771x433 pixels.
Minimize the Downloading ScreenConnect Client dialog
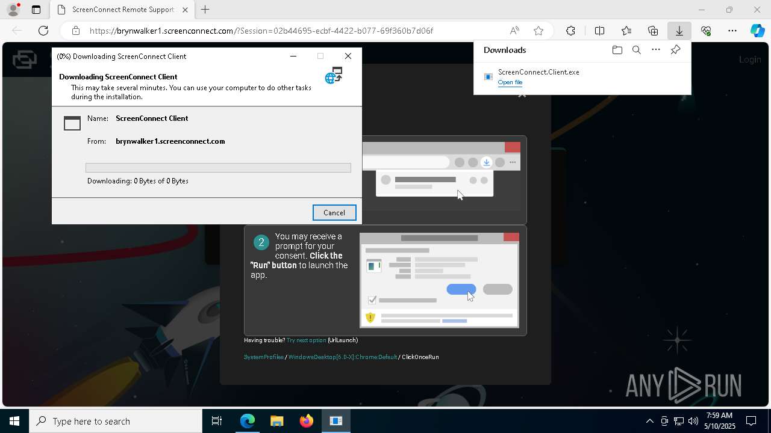[x=293, y=56]
